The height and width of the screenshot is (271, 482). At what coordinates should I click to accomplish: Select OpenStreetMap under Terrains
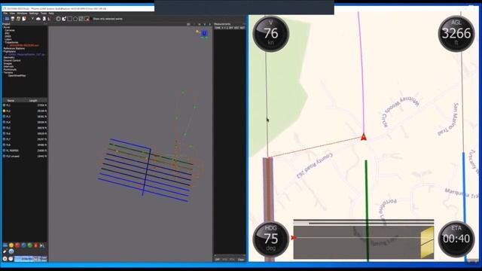tap(17, 75)
